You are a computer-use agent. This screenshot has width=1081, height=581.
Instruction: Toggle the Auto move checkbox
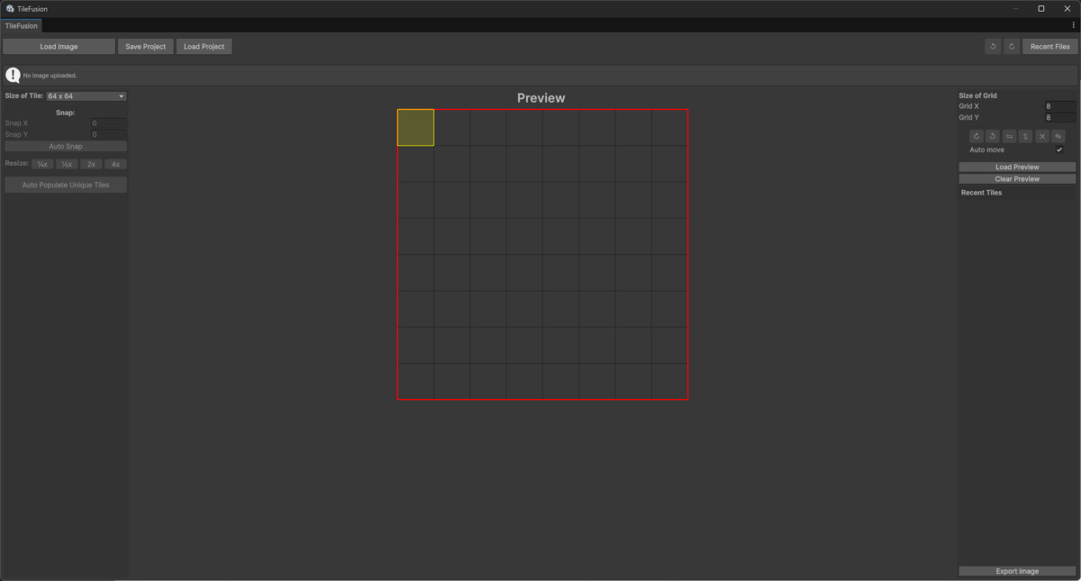(x=1058, y=150)
